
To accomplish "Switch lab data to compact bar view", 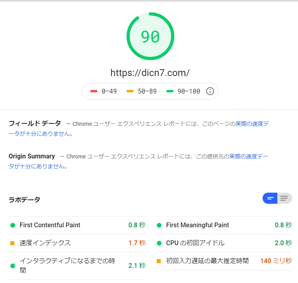I will [x=270, y=198].
